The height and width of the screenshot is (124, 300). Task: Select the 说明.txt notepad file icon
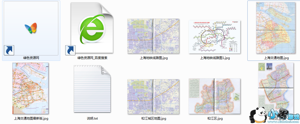[x=93, y=89]
